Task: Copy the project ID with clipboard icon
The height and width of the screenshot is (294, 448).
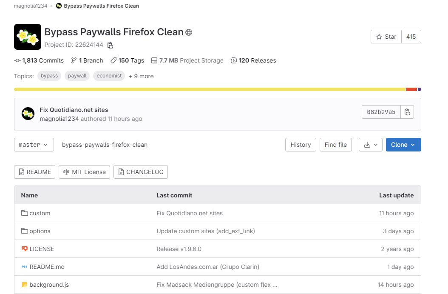Action: (110, 45)
